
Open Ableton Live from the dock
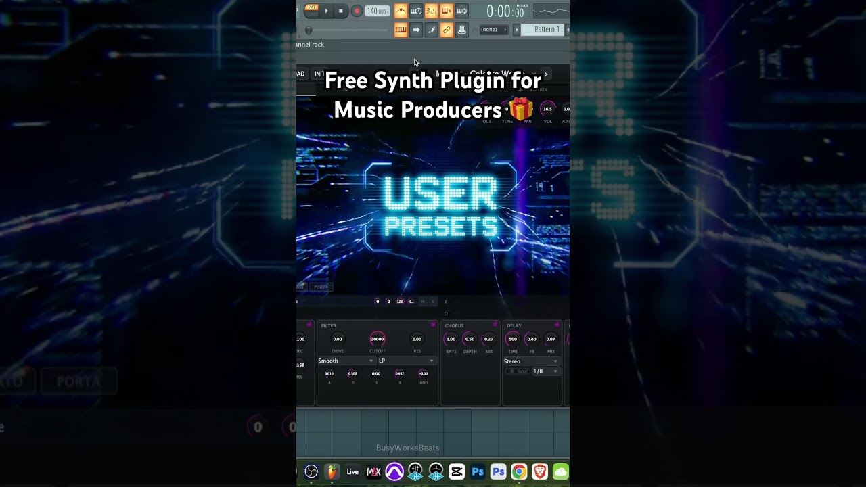pyautogui.click(x=352, y=472)
